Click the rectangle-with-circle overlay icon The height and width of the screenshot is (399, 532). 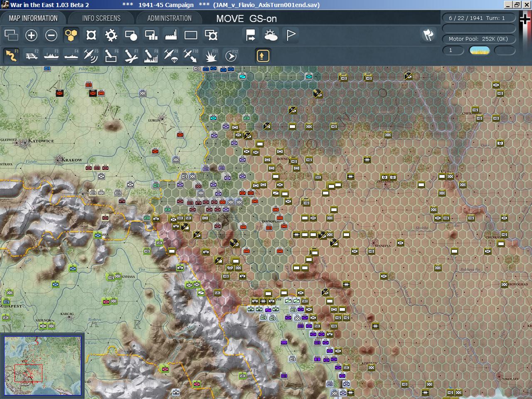coord(131,35)
